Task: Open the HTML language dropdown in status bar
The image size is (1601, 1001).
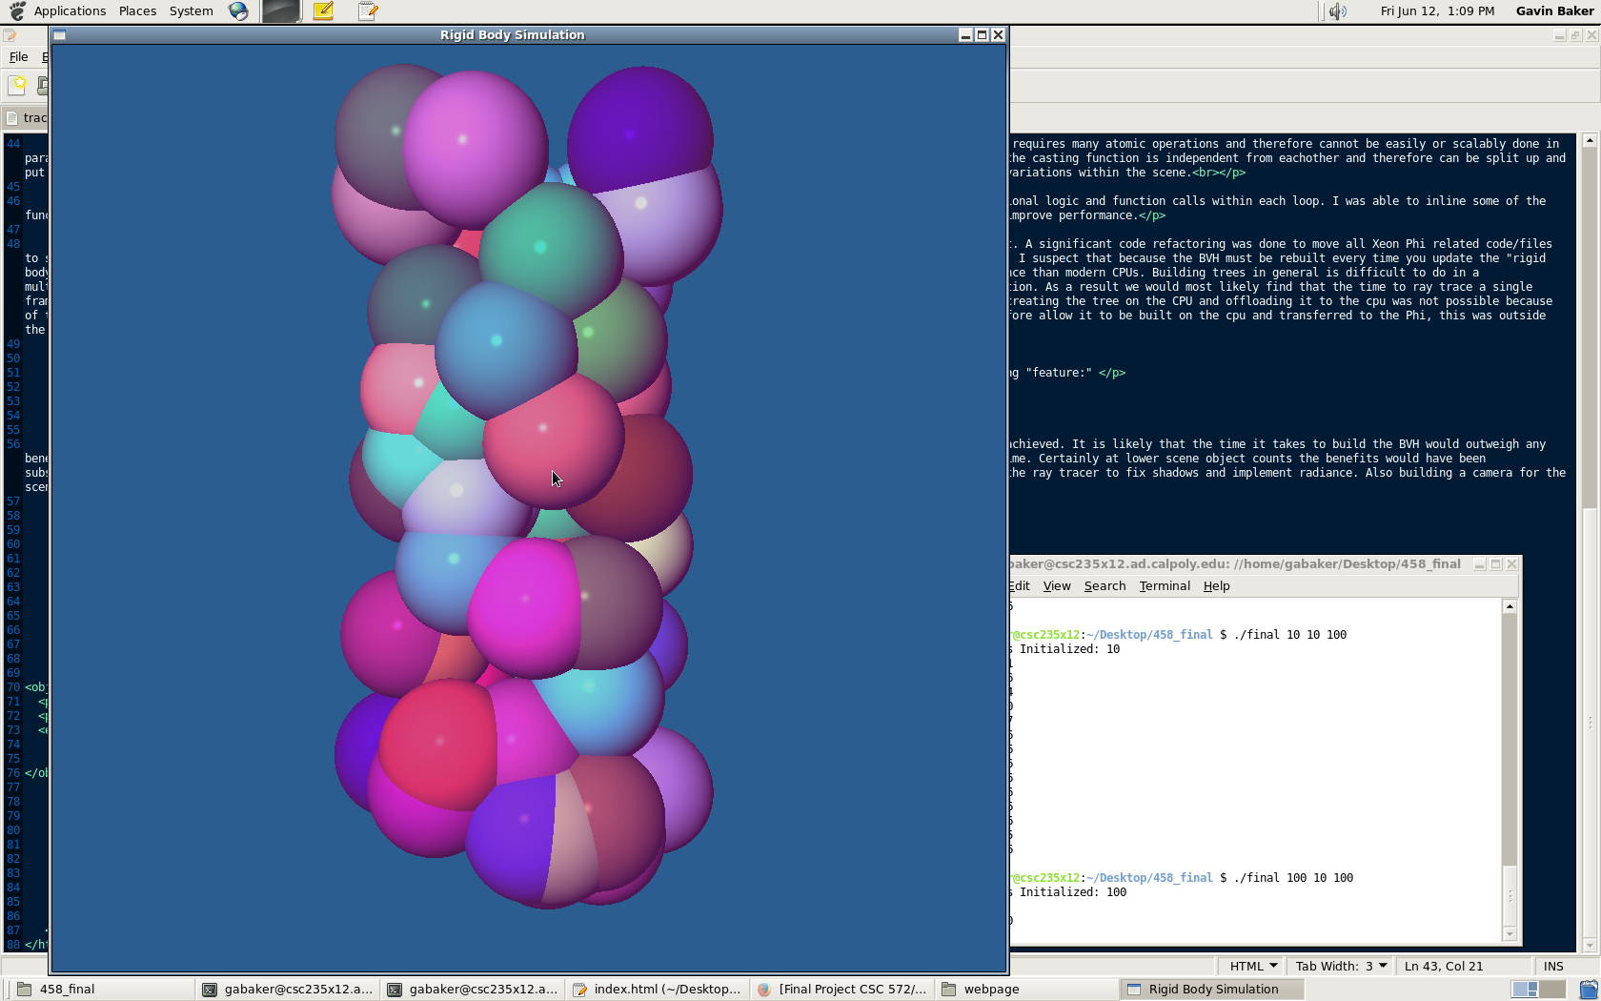Action: click(x=1252, y=966)
